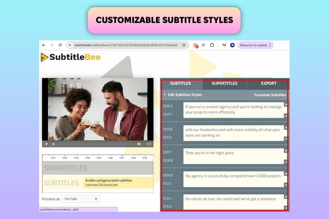Screen dimensions: 329x219
Task: Click end time 0:15.3
Action: (167, 206)
